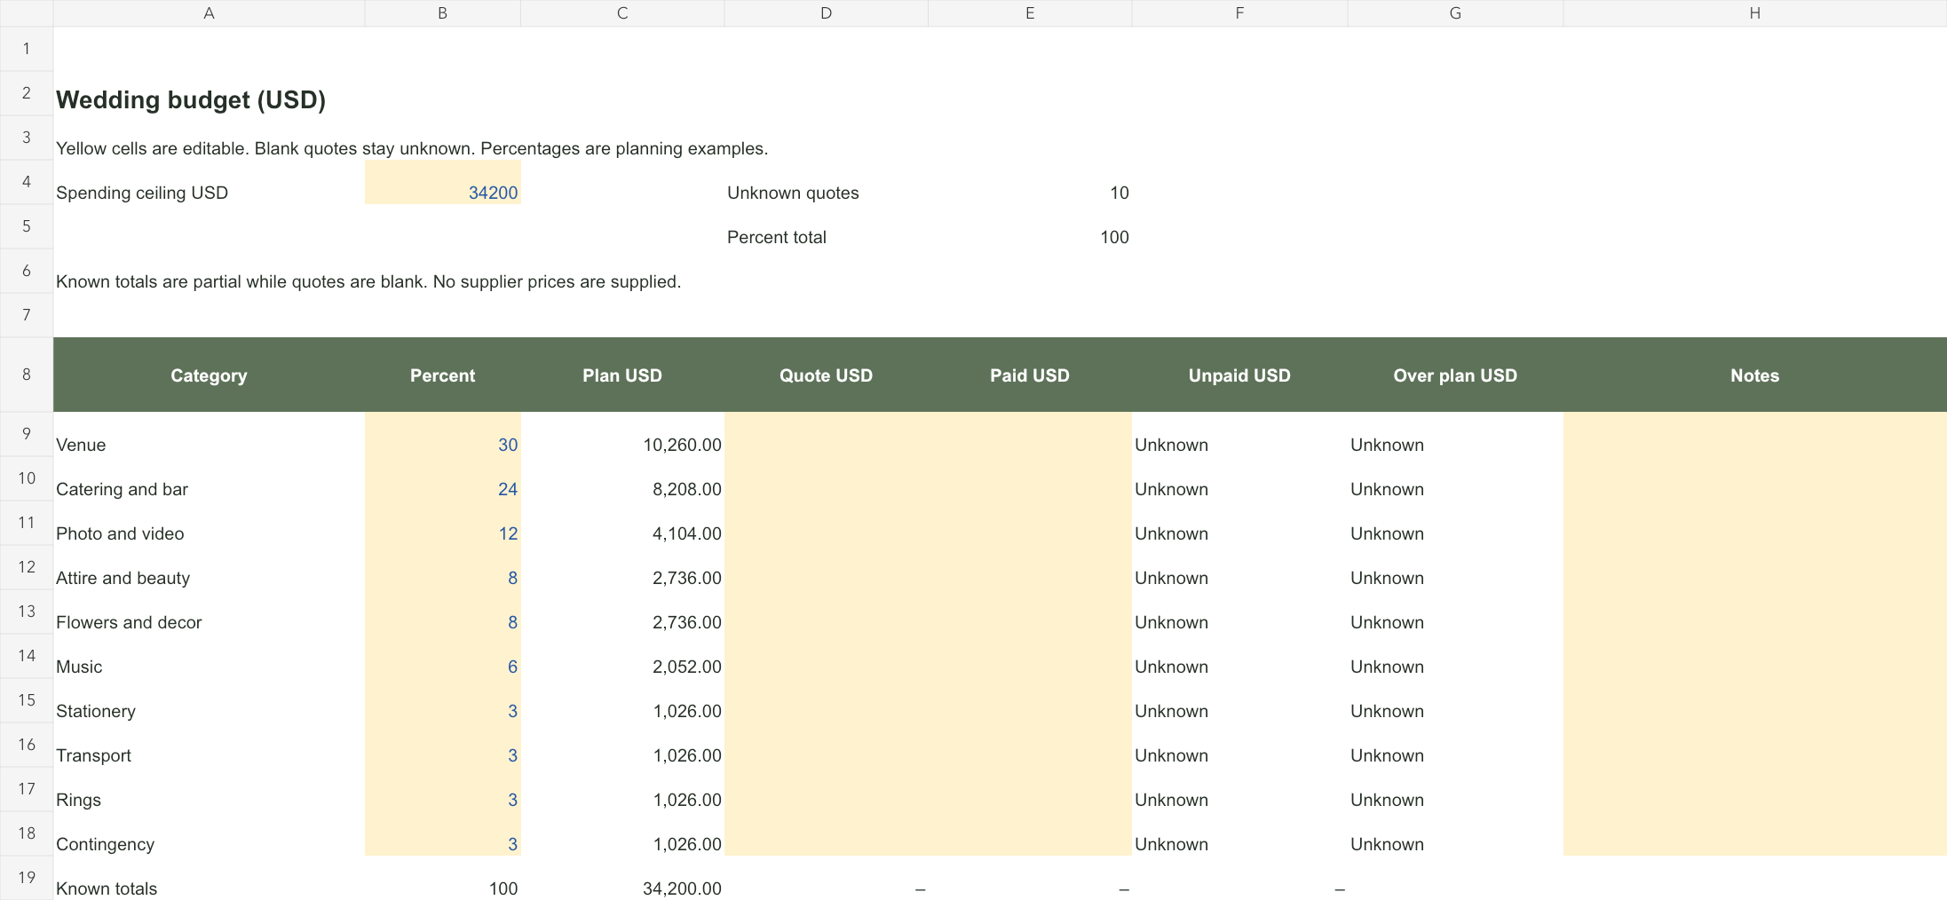The image size is (1947, 900).
Task: Click the Unknown quotes label
Action: 793,193
